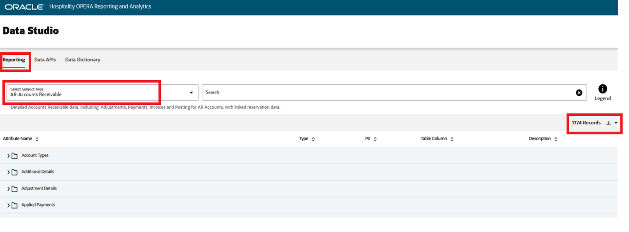Click the Legend label text
Viewport: 629px width, 232px height.
602,99
